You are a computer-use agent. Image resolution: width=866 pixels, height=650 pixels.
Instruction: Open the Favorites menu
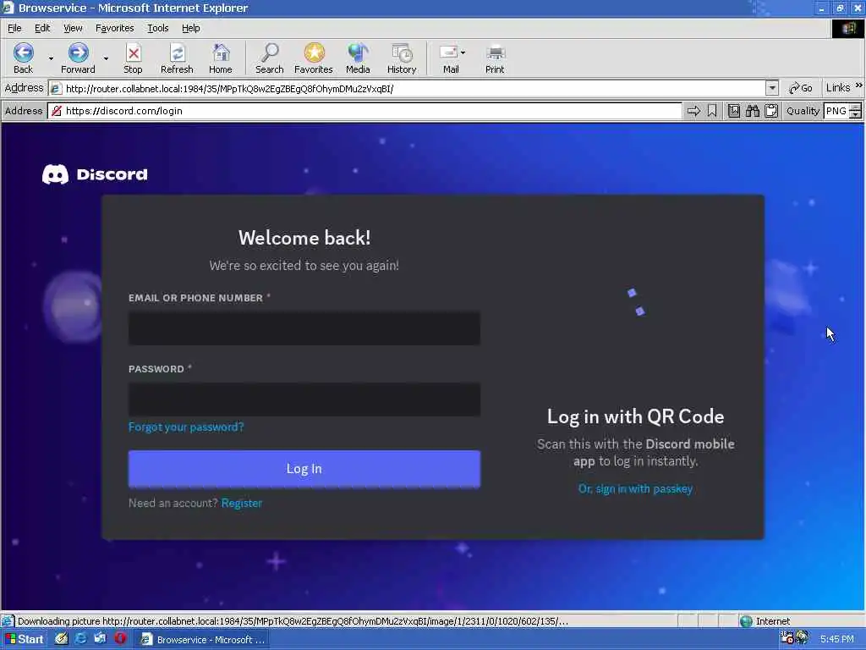click(x=114, y=28)
